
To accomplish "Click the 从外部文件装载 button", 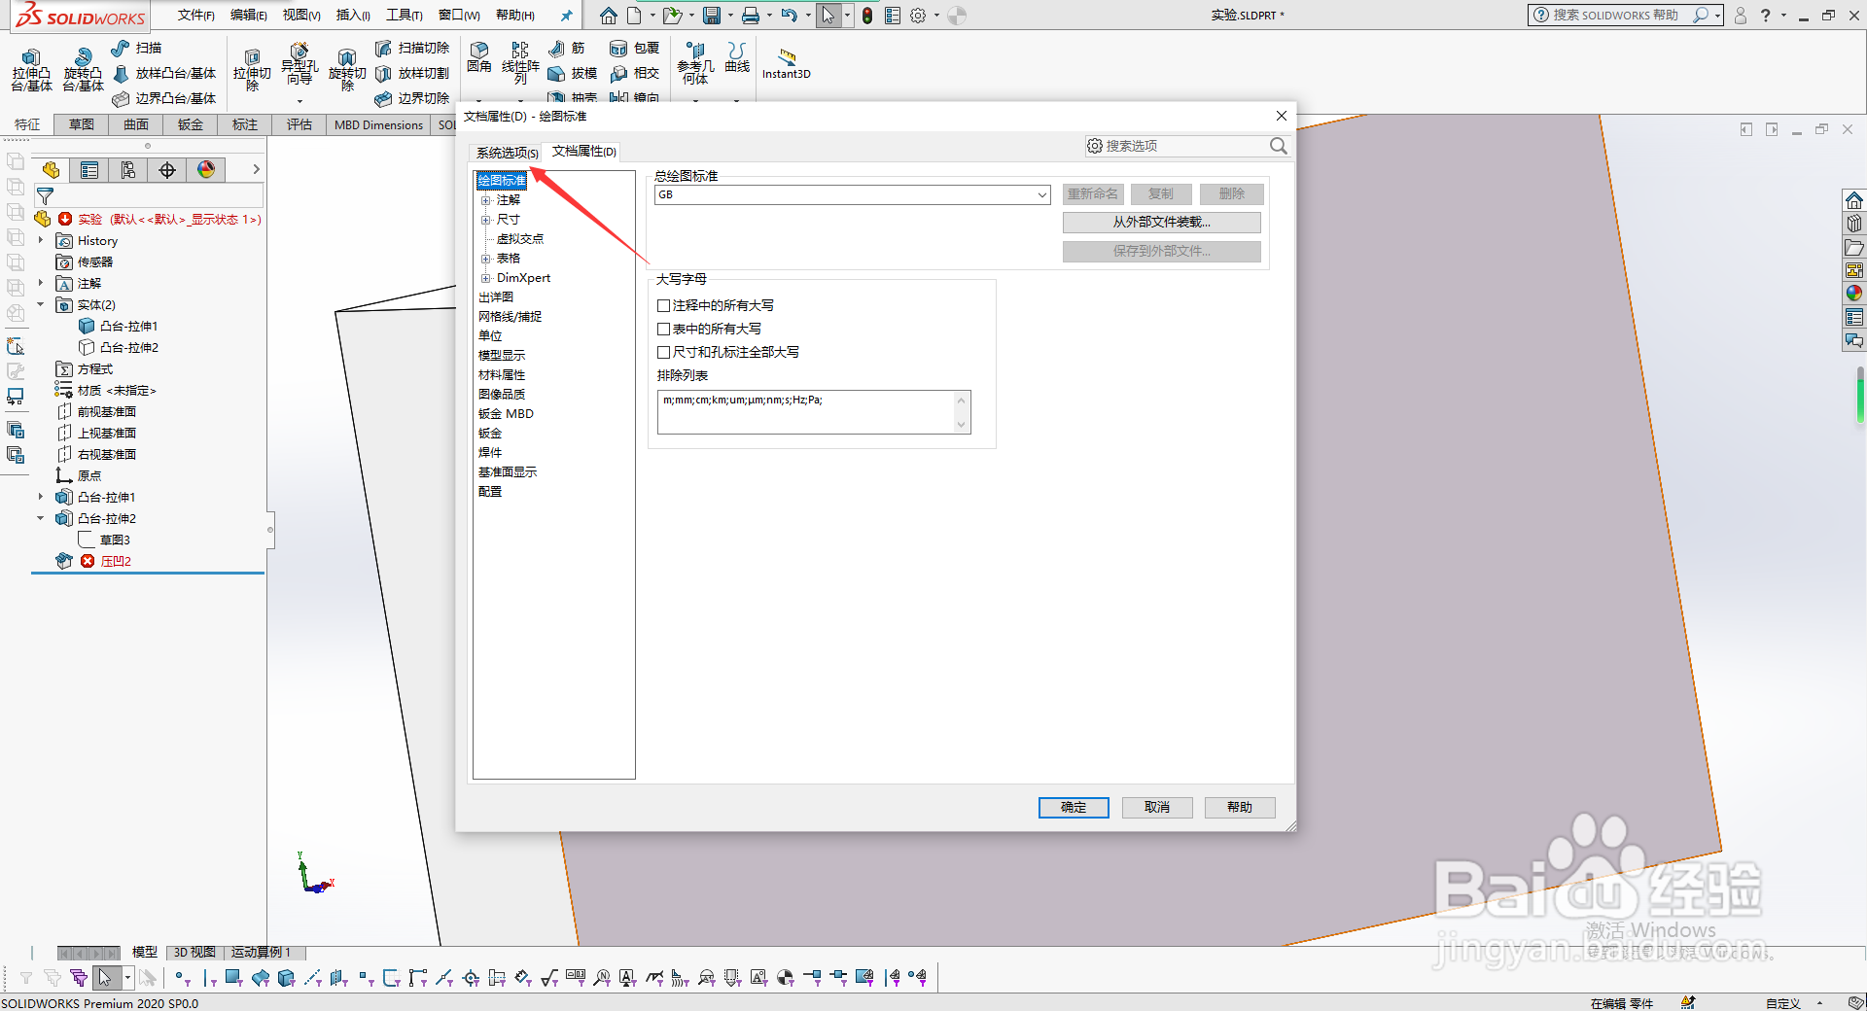I will point(1160,222).
